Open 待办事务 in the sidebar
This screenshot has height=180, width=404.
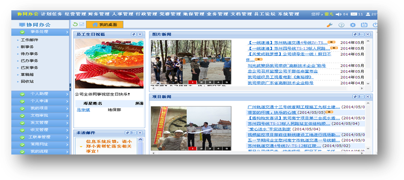coord(30,54)
